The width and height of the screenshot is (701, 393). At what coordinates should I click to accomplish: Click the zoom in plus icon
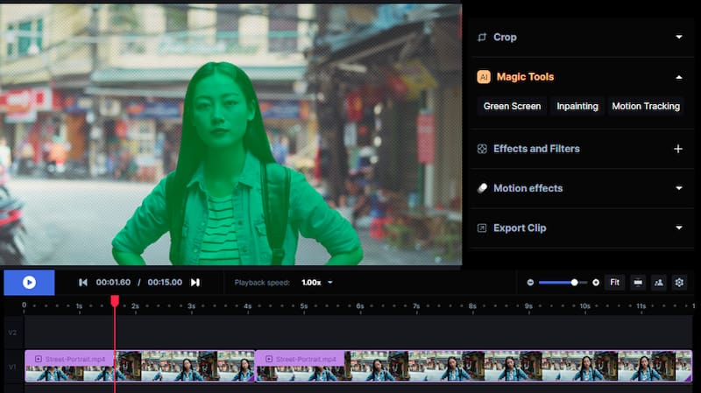click(596, 283)
